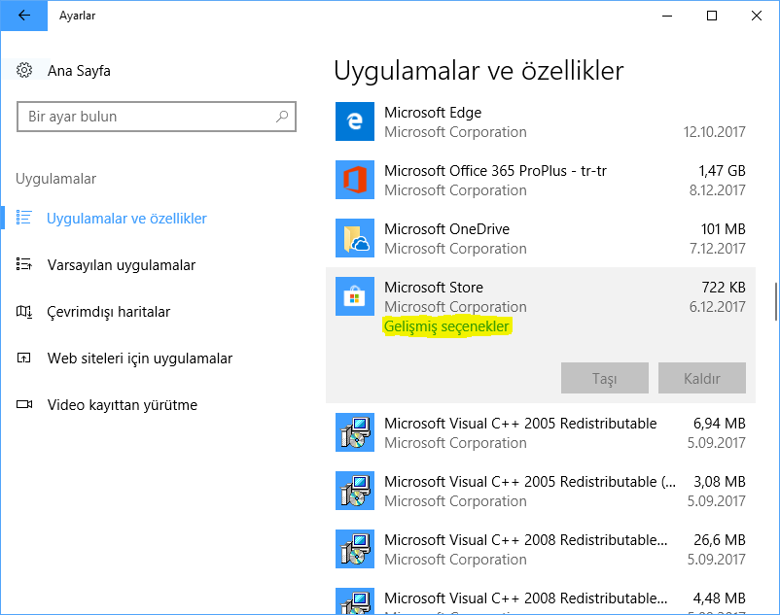Open Uygulamalar ve özellikler page

126,218
